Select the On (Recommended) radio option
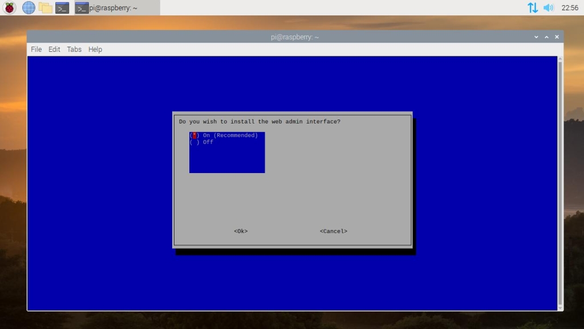Screen dimensions: 584x329 click(x=224, y=135)
